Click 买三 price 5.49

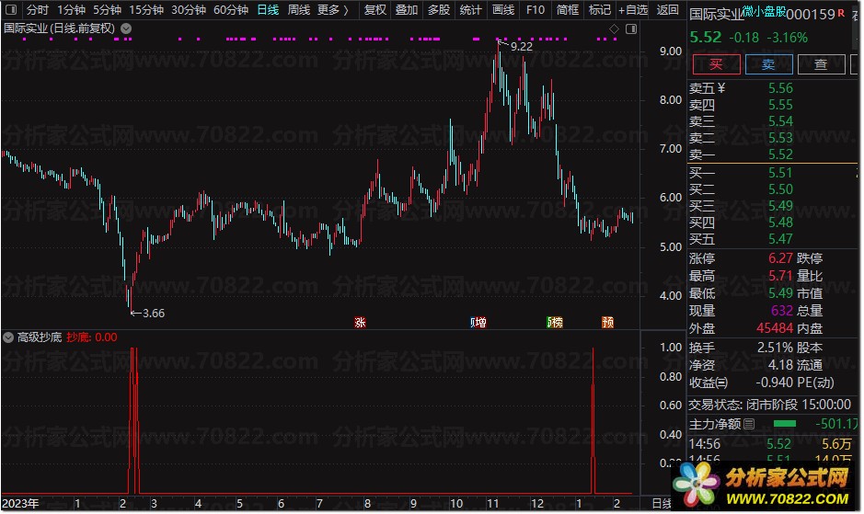coord(781,205)
